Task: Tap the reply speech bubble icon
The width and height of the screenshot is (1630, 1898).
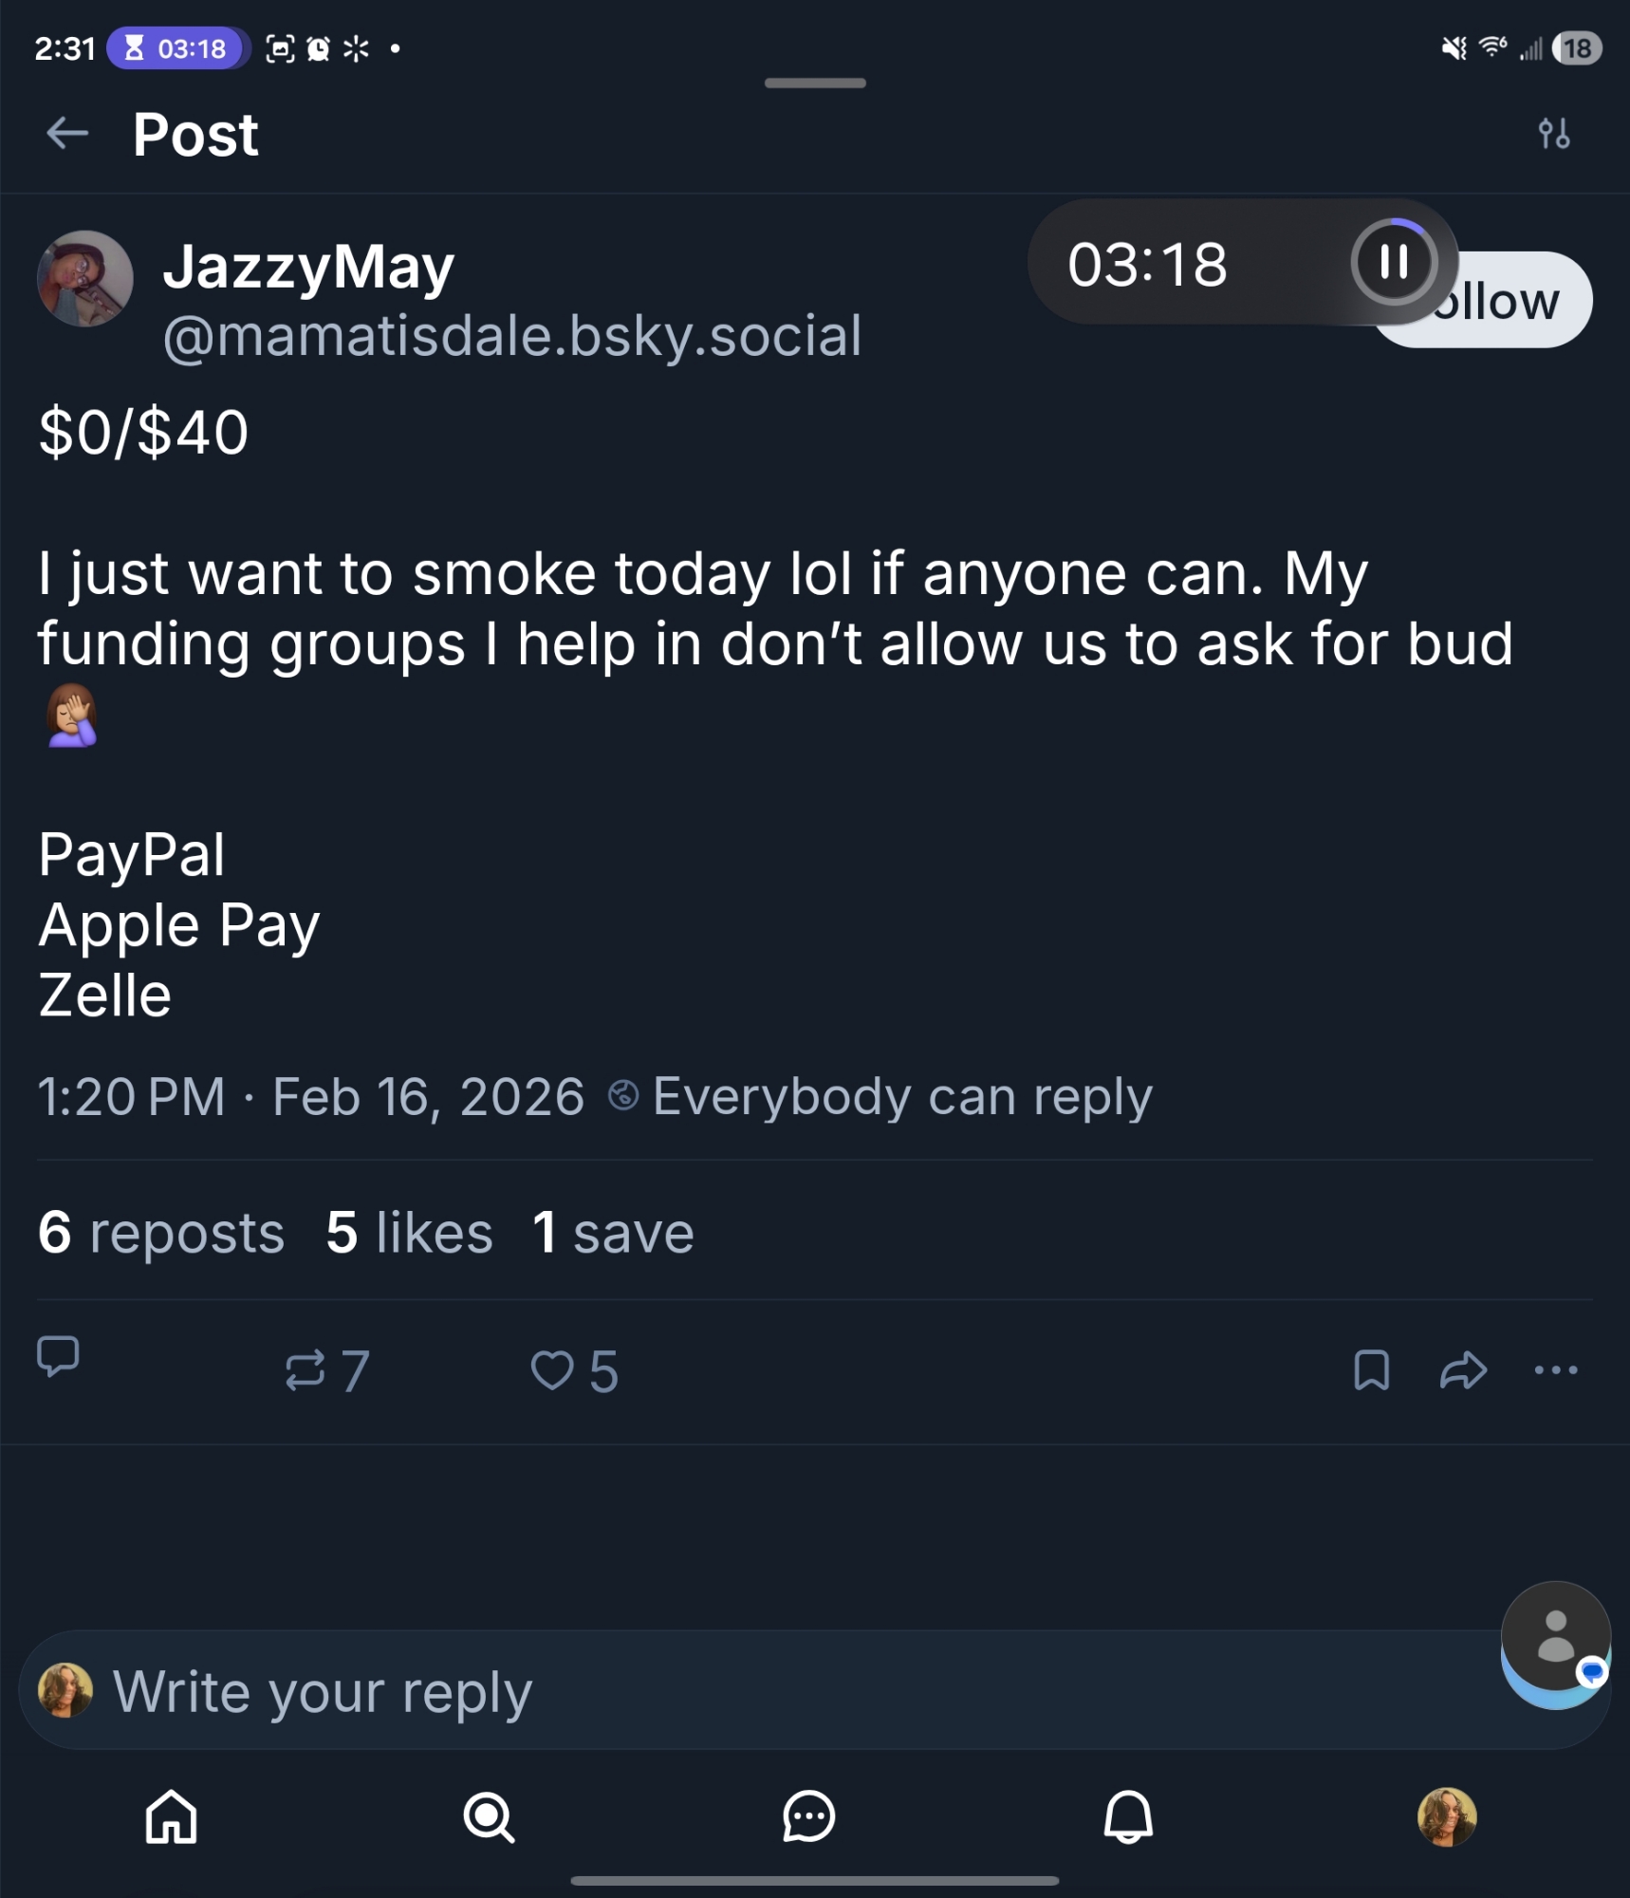Action: 58,1356
